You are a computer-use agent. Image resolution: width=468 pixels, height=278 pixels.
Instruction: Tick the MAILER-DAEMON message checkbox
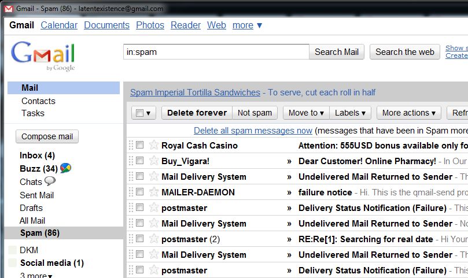139,192
